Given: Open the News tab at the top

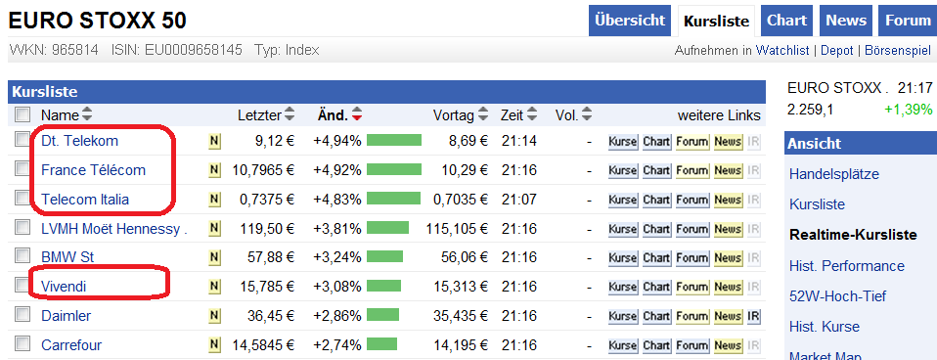Looking at the screenshot, I should pos(846,21).
